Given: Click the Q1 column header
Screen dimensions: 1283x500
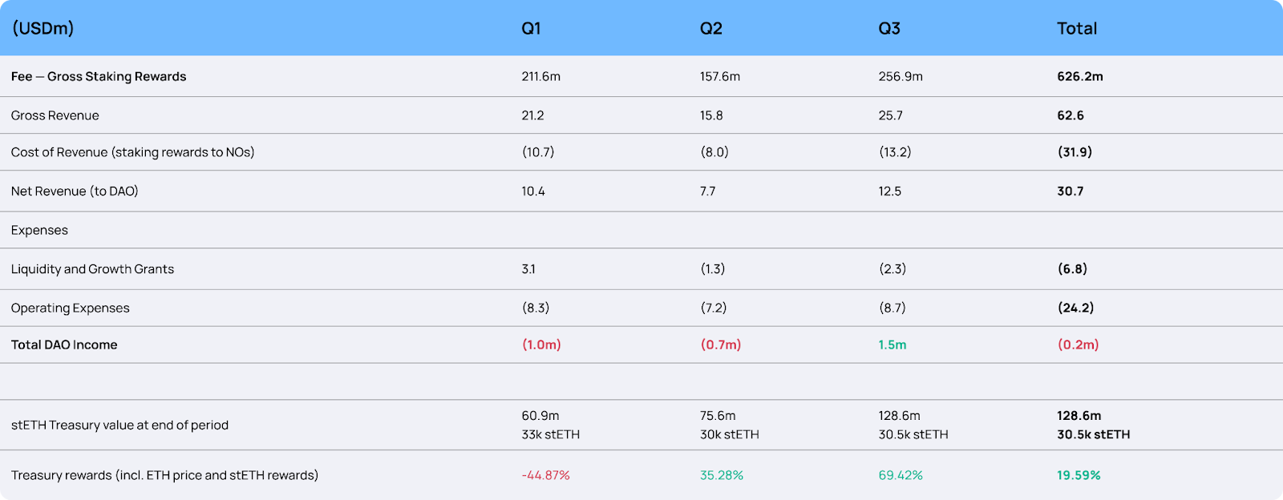Looking at the screenshot, I should pos(531,29).
